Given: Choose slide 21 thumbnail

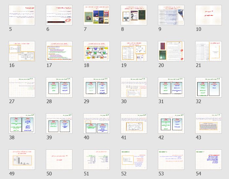Looking at the screenshot, I should click(x=208, y=51).
